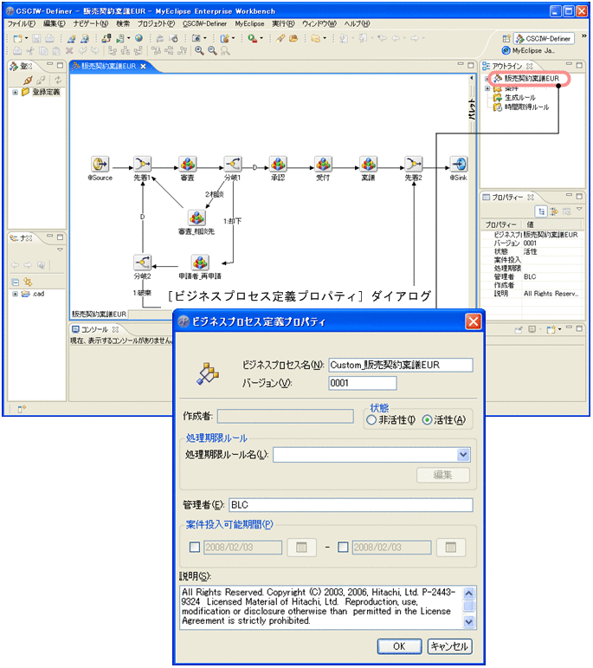The width and height of the screenshot is (593, 668).
Task: Click the バージョン input field
Action: (363, 383)
